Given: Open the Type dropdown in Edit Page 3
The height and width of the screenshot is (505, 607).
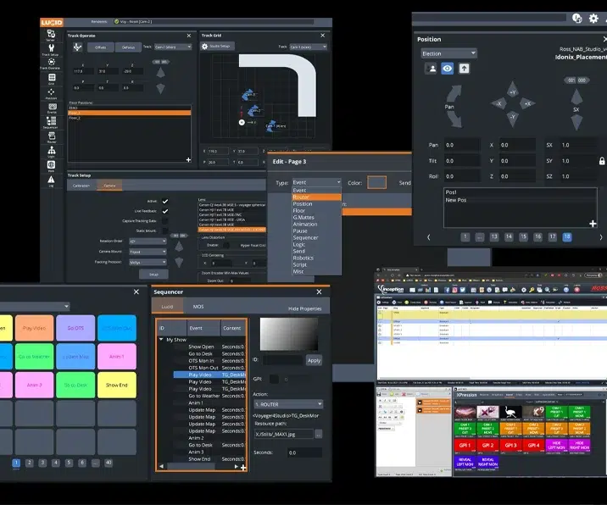Looking at the screenshot, I should 316,182.
